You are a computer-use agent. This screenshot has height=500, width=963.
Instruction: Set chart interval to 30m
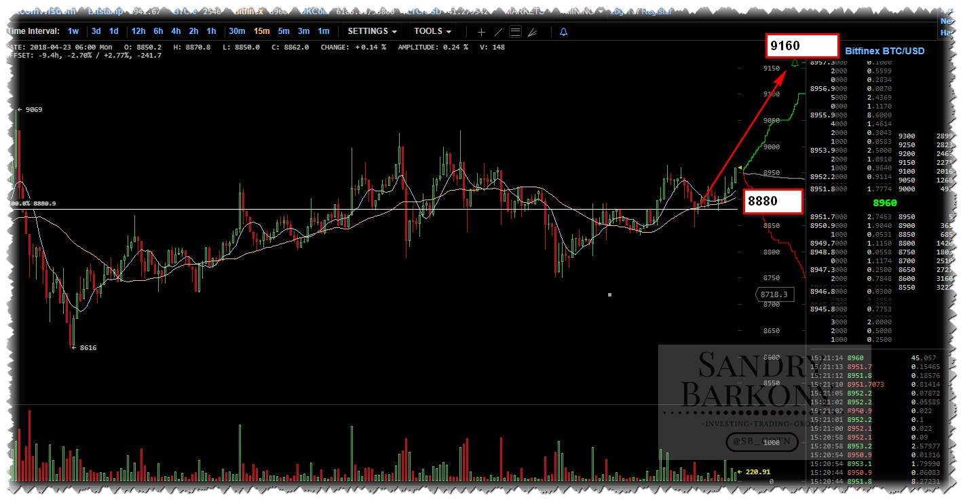click(x=237, y=31)
